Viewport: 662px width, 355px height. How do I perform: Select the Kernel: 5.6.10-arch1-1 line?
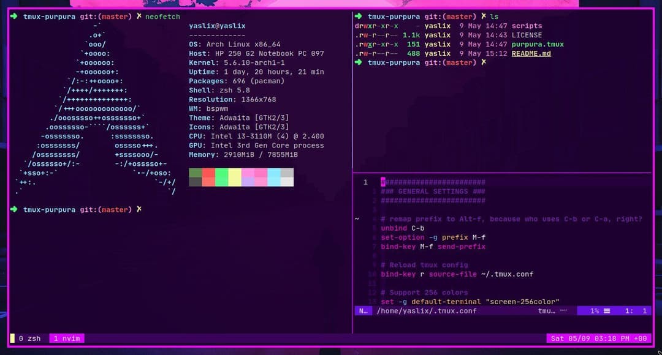tap(237, 63)
